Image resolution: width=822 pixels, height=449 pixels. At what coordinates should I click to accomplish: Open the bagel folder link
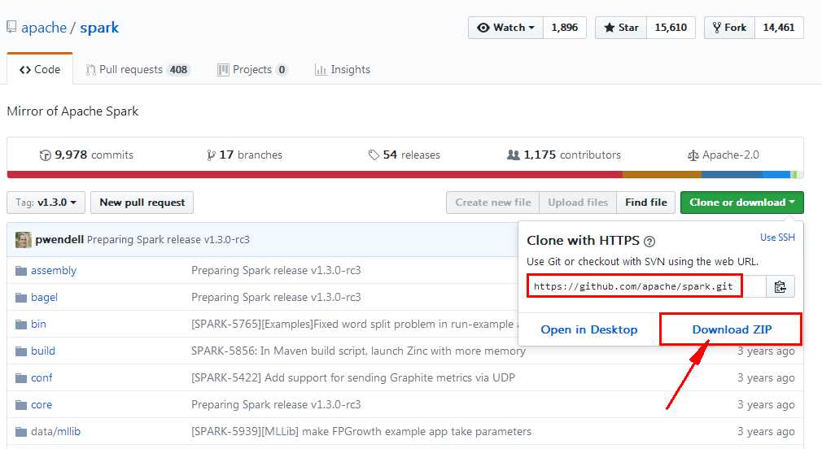tap(44, 298)
